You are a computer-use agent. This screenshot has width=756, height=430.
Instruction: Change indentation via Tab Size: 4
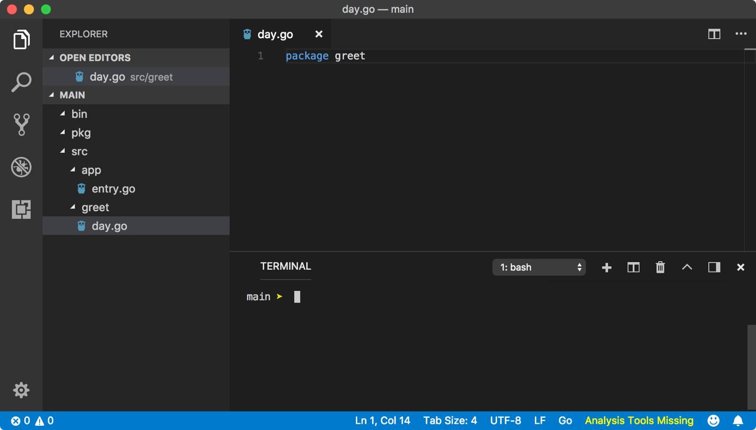pyautogui.click(x=450, y=421)
